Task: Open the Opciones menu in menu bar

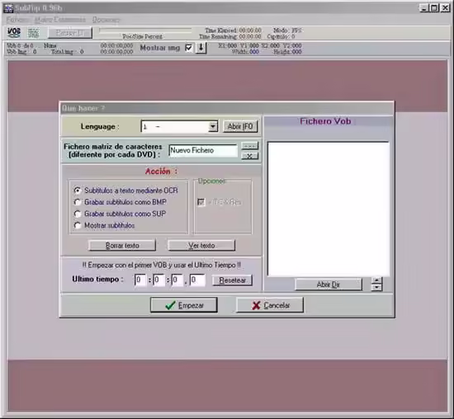Action: pos(106,20)
